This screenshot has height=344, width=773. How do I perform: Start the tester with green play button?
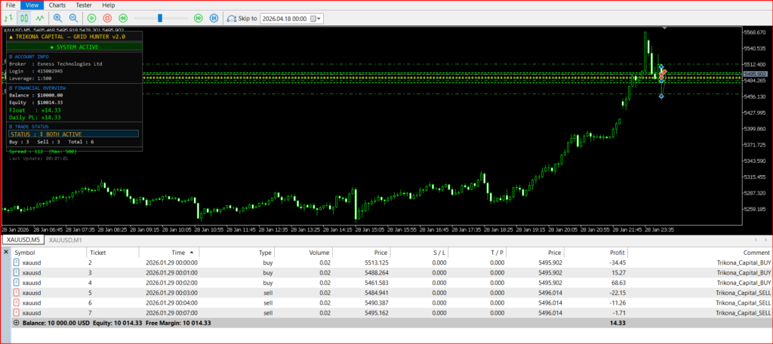pyautogui.click(x=91, y=18)
